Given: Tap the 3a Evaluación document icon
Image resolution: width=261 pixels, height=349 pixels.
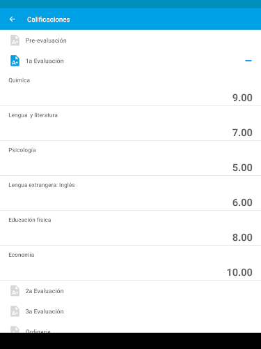Looking at the screenshot, I should coord(15,311).
